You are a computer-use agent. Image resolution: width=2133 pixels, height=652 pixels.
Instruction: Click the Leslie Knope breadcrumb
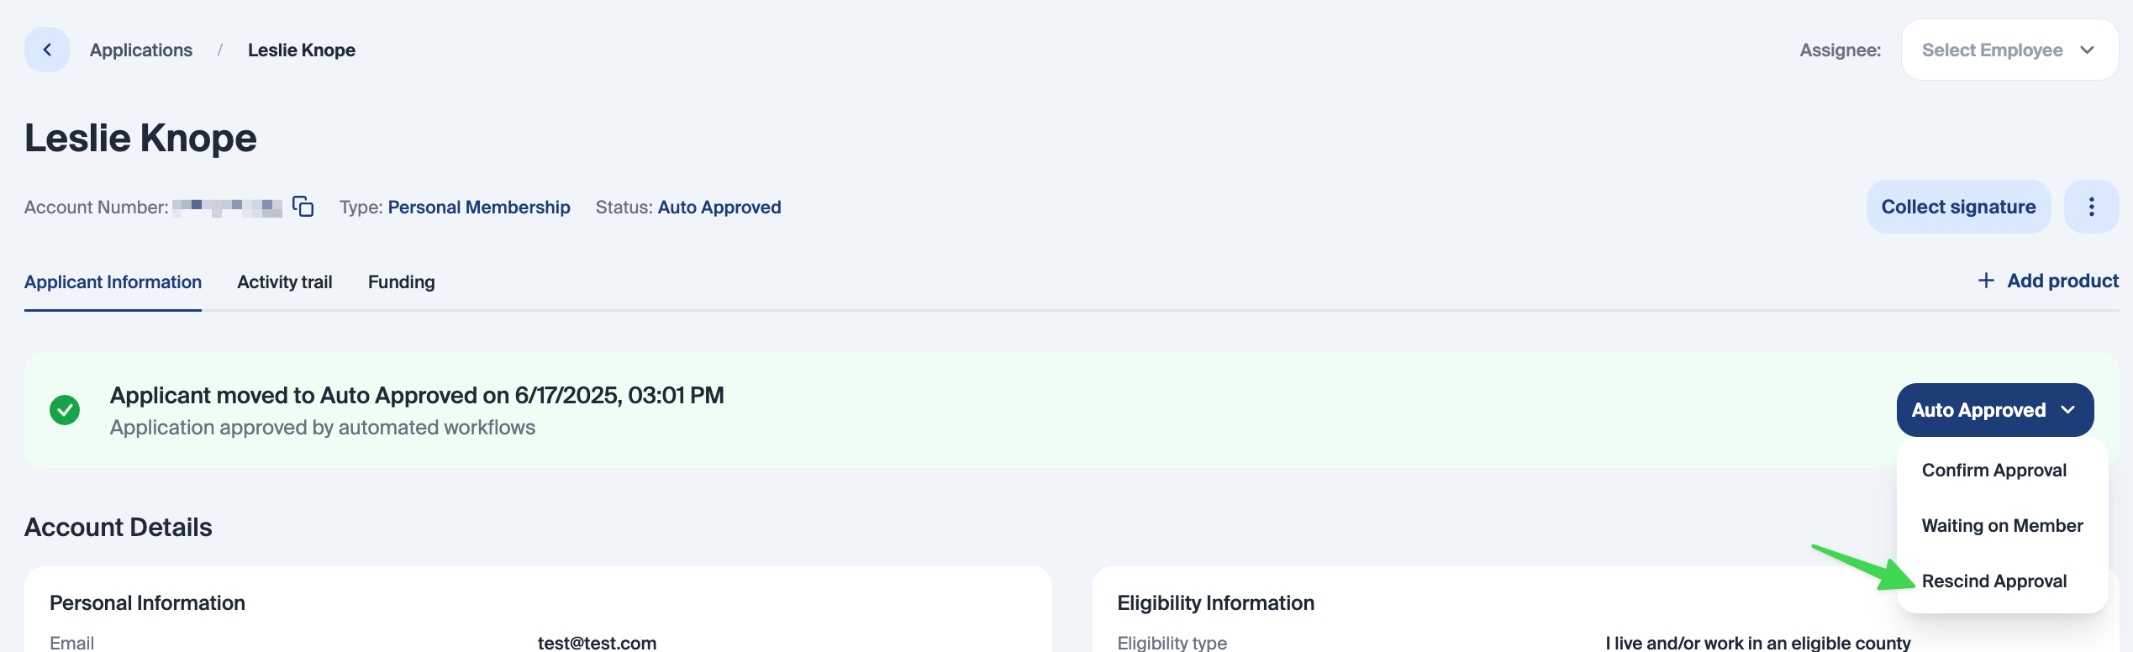pyautogui.click(x=301, y=50)
